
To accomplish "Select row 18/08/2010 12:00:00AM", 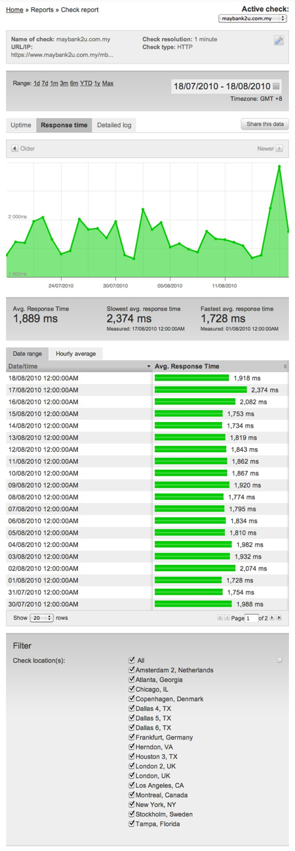I will [x=147, y=378].
